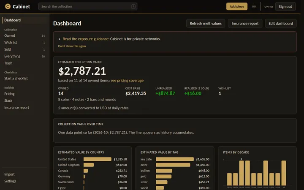Click the Add piece button

pyautogui.click(x=237, y=6)
